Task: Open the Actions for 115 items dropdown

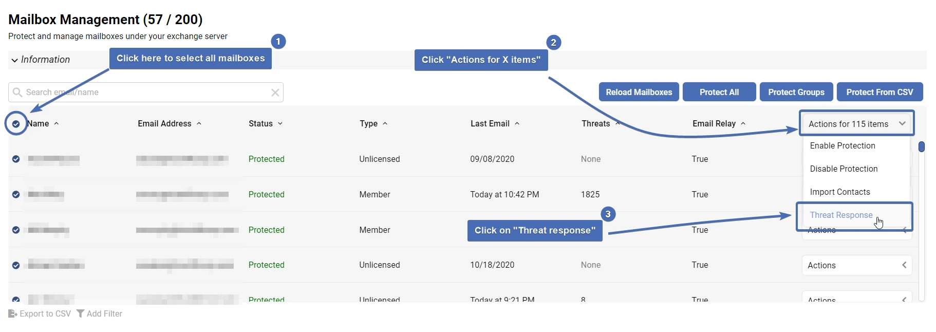Action: point(856,123)
